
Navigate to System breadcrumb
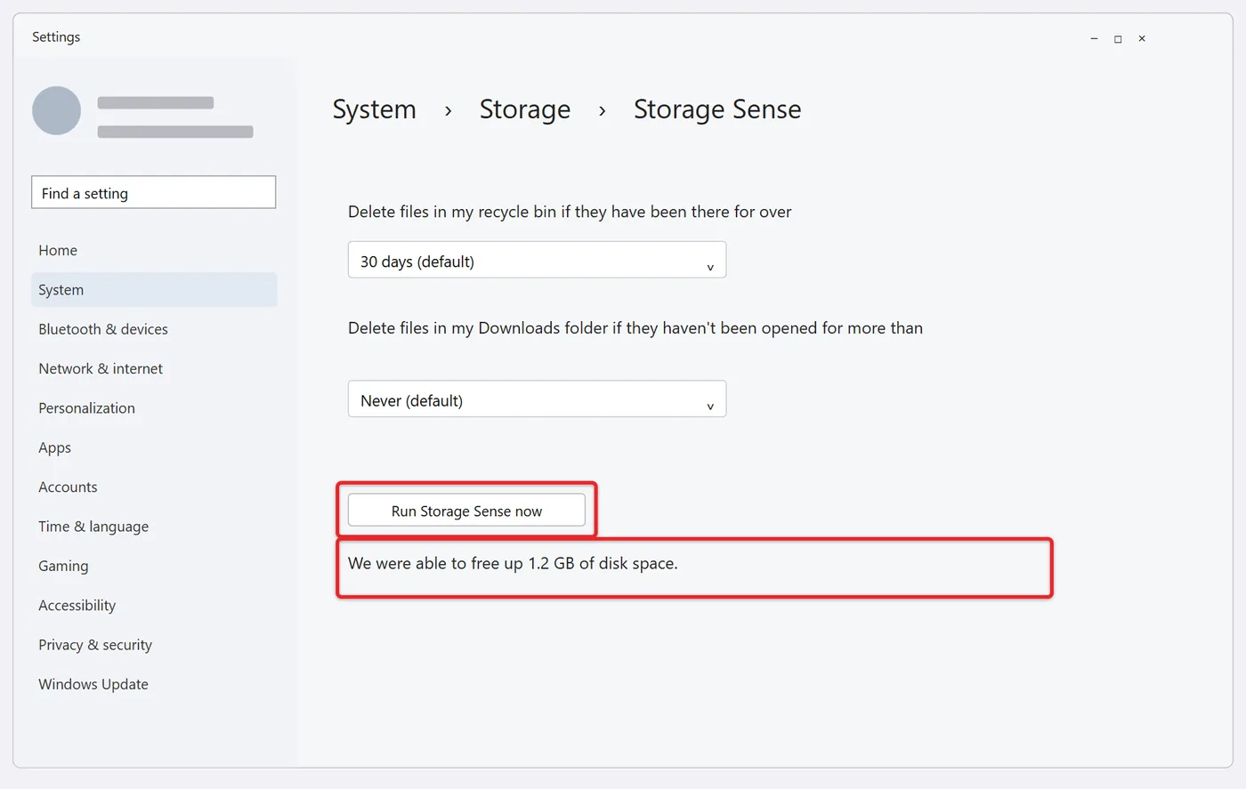(374, 109)
